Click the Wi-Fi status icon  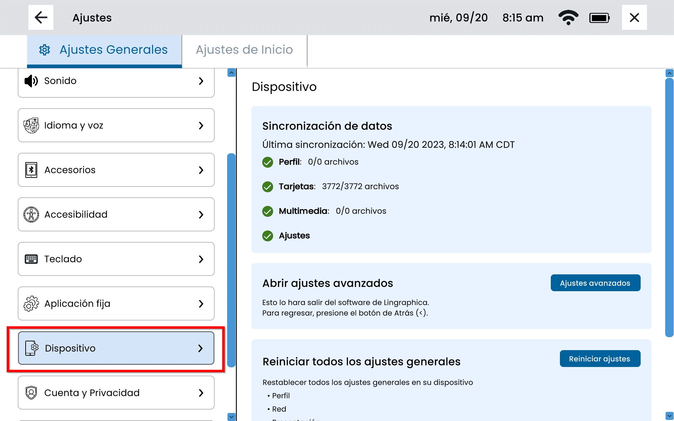coord(568,18)
